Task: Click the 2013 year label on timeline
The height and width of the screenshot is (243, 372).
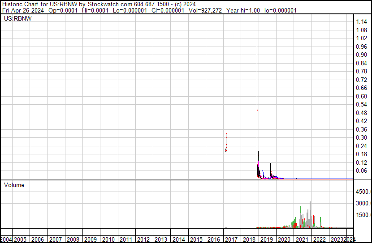Action: tap(161, 239)
